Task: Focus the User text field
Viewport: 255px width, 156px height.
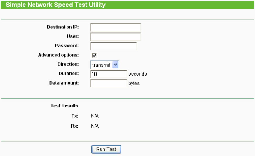Action: (115, 37)
